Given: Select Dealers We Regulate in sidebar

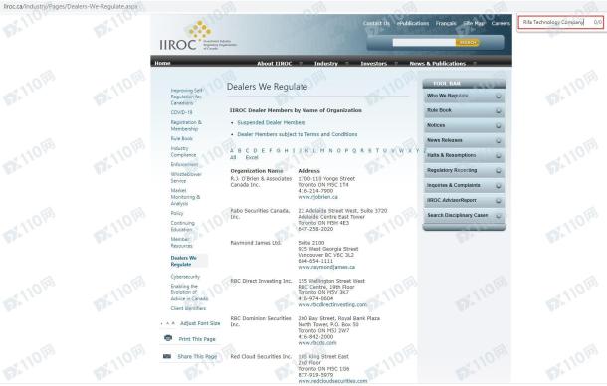Looking at the screenshot, I should coord(184,261).
